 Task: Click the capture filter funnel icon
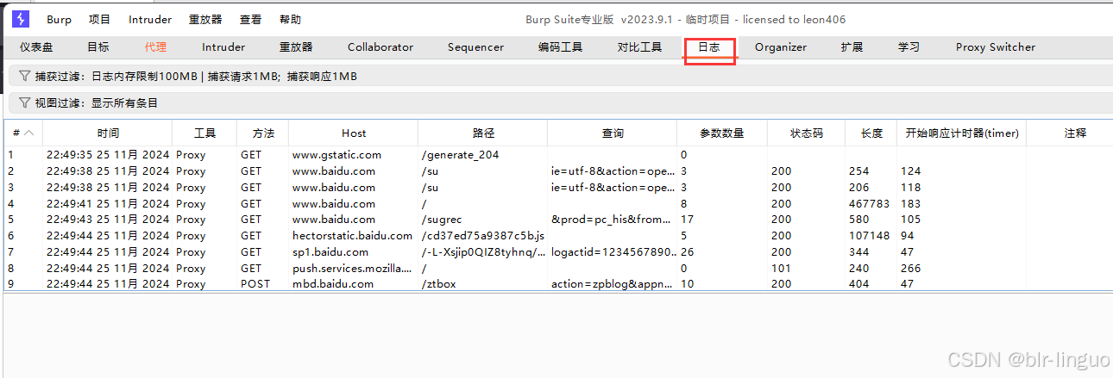24,77
